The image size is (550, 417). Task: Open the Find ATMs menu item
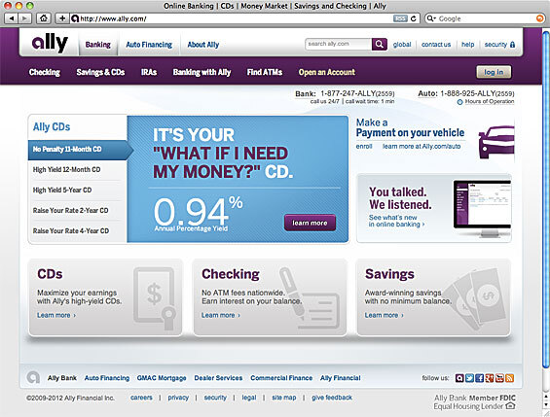265,73
